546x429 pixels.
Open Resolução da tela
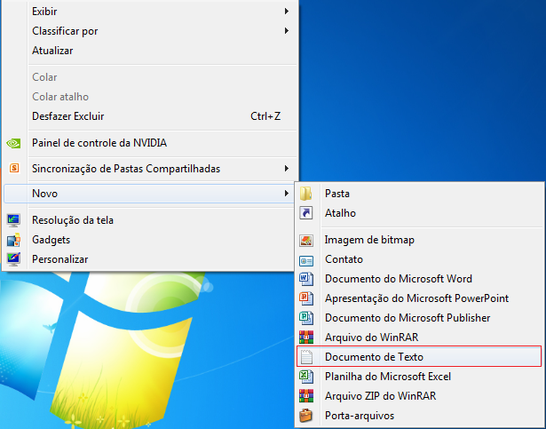tap(150, 220)
